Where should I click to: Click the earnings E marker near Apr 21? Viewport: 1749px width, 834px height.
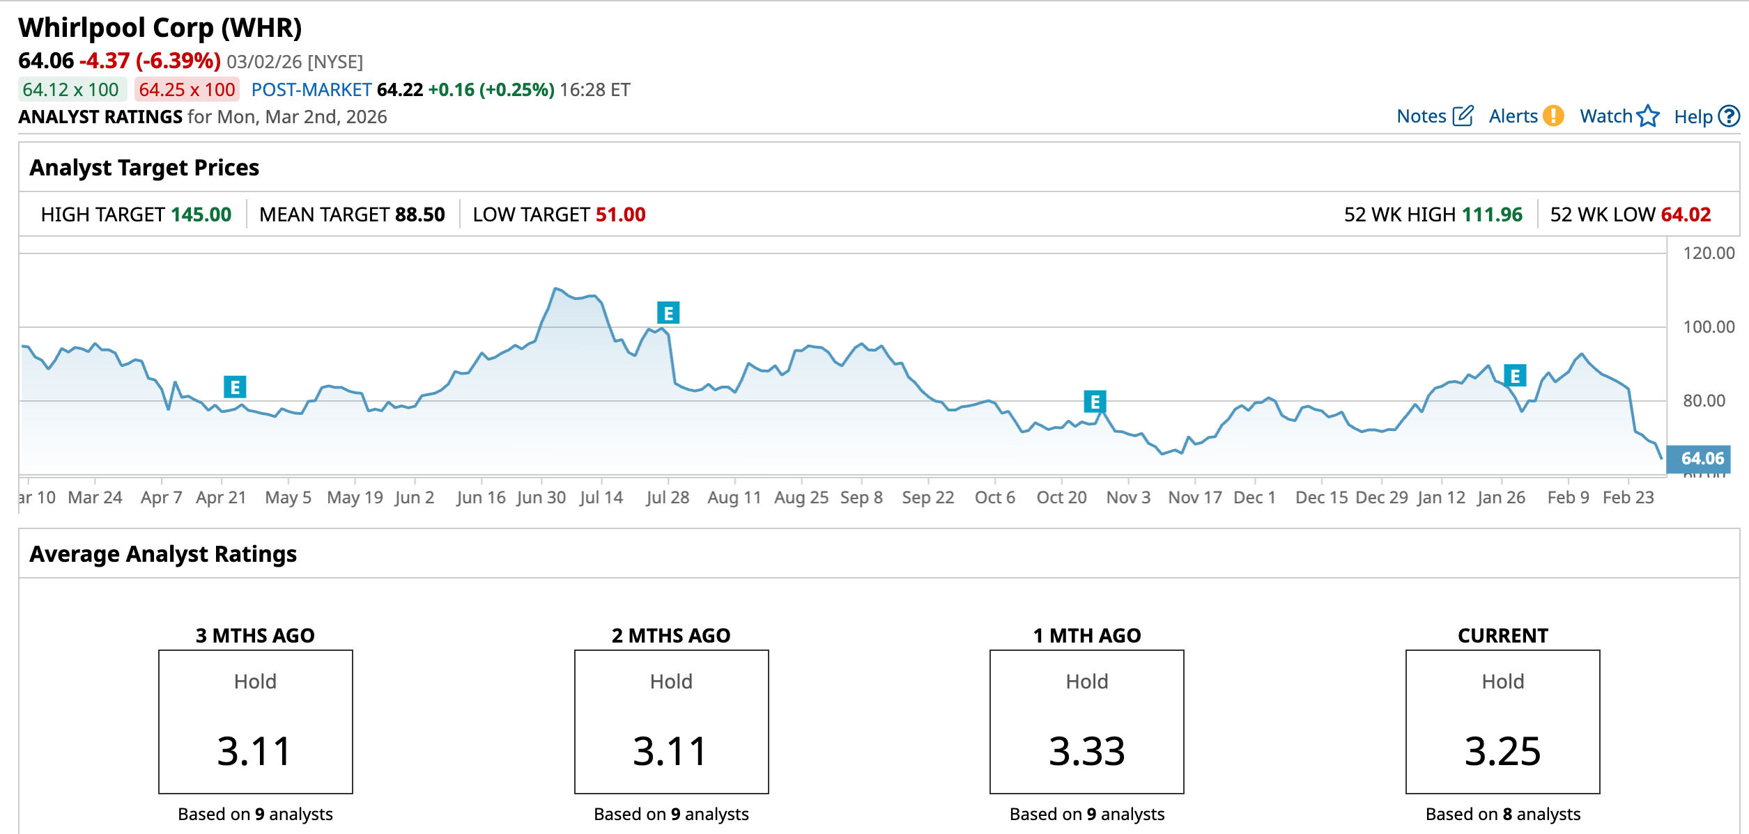(x=235, y=386)
